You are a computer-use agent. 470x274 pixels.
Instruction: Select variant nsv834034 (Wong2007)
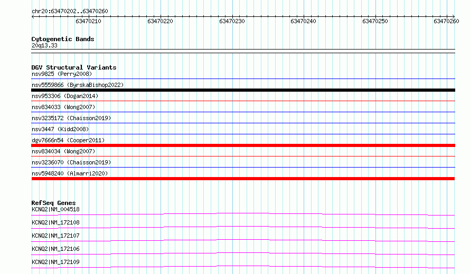[63, 151]
